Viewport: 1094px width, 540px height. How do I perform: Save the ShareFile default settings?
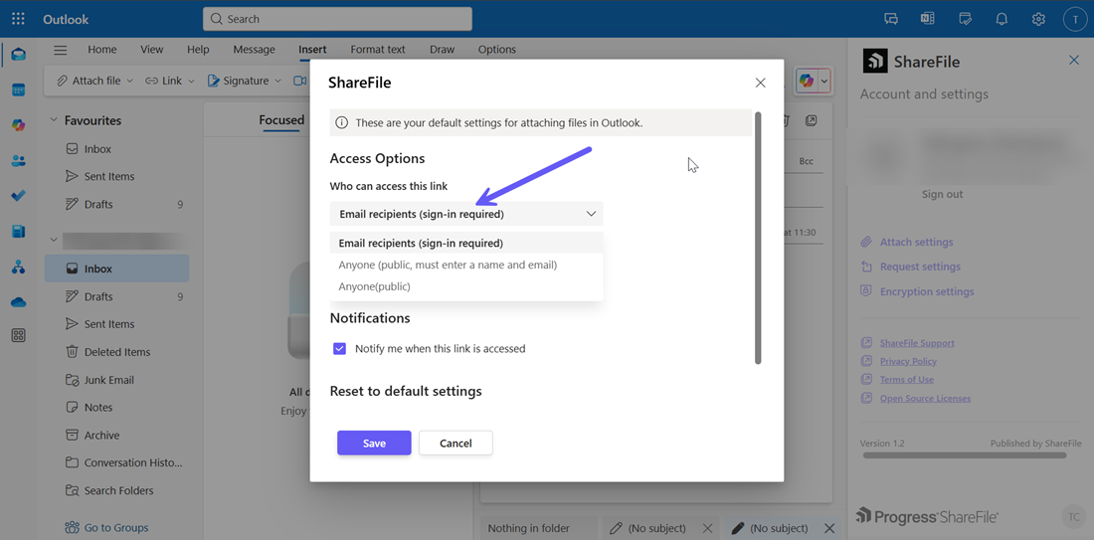pyautogui.click(x=374, y=444)
